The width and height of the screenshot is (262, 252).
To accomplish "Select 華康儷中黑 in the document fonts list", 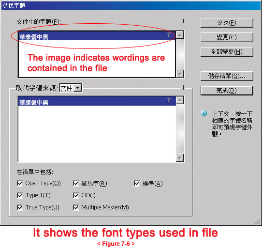I will point(97,36).
